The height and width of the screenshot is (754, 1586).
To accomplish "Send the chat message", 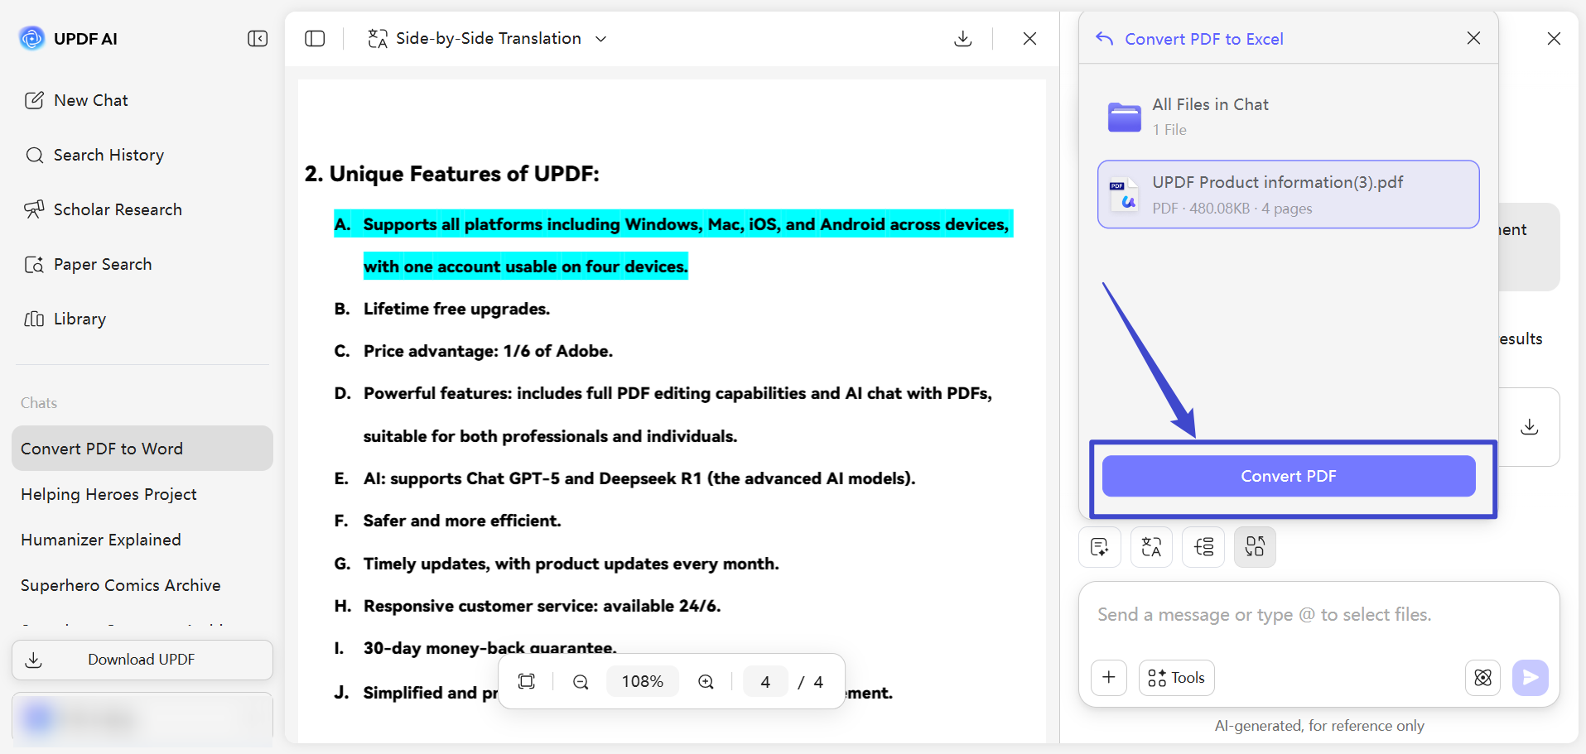I will (1530, 678).
